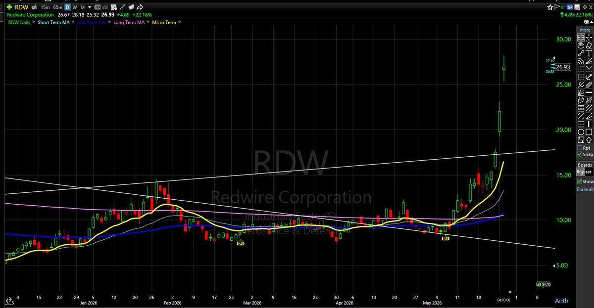The width and height of the screenshot is (594, 308).
Task: Open the timeframe dropdown arrow
Action: pyautogui.click(x=90, y=7)
